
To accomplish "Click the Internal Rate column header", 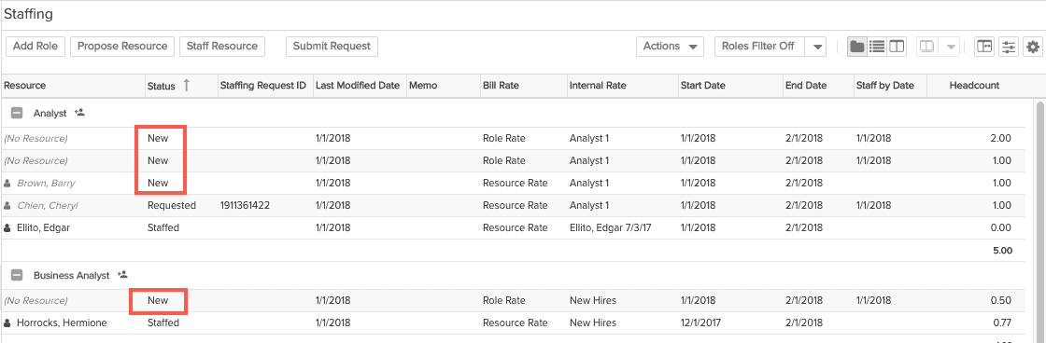I will [x=598, y=85].
